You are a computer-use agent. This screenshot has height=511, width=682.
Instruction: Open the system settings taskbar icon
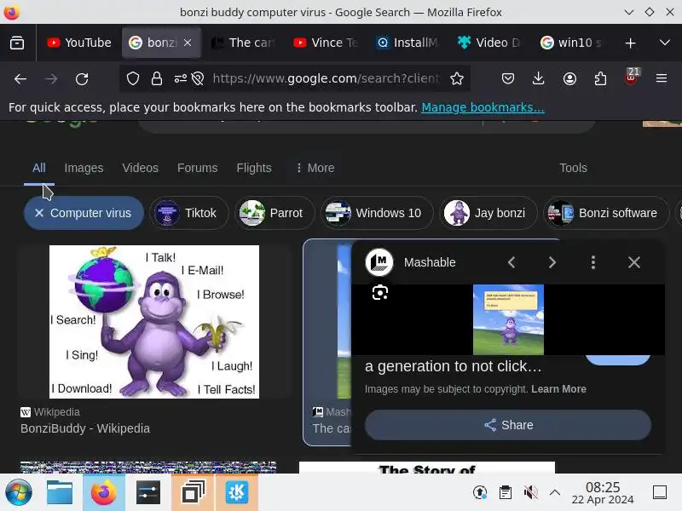(147, 492)
